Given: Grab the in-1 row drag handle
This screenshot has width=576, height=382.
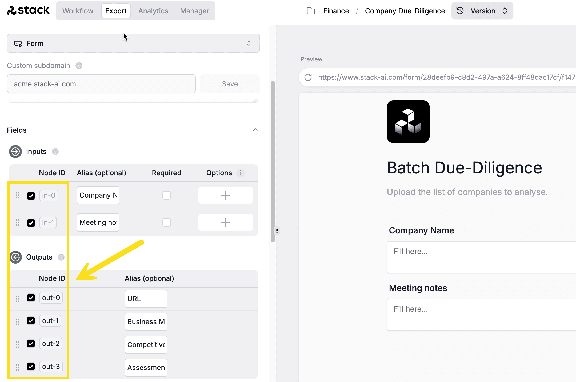Looking at the screenshot, I should coord(18,223).
